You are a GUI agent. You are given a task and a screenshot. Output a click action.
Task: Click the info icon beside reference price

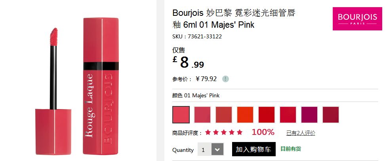[x=225, y=79]
